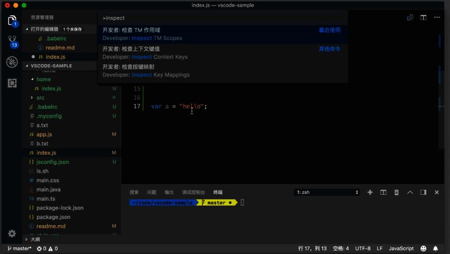Open the editor More Actions ellipsis
This screenshot has width=450, height=254.
pos(437,17)
